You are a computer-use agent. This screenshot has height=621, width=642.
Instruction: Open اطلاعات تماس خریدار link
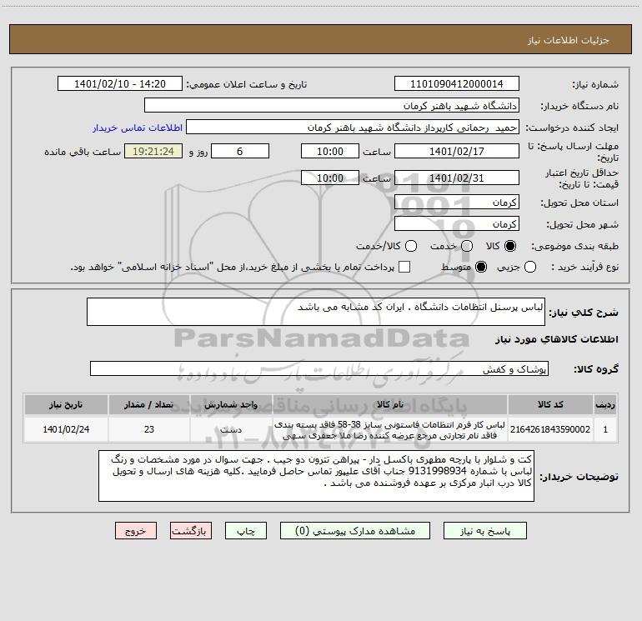138,128
